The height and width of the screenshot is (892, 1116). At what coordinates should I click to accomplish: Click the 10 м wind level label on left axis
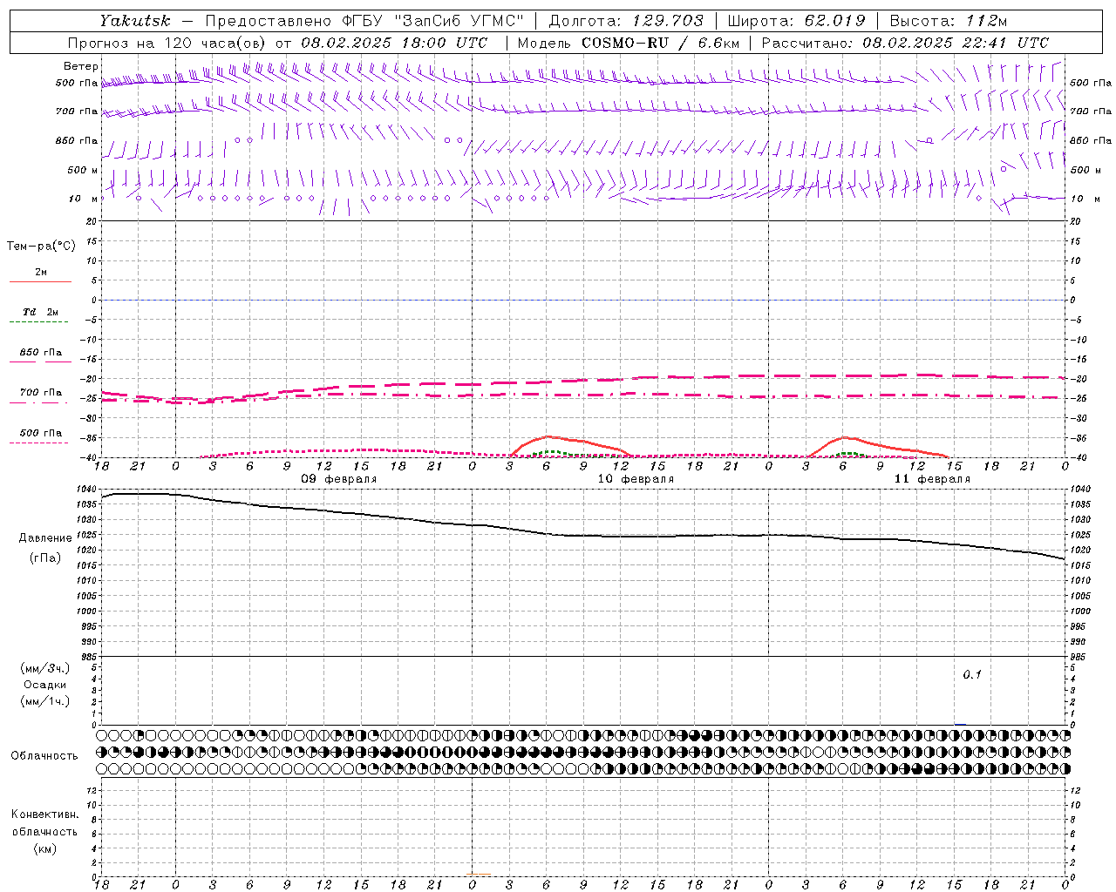tap(83, 199)
